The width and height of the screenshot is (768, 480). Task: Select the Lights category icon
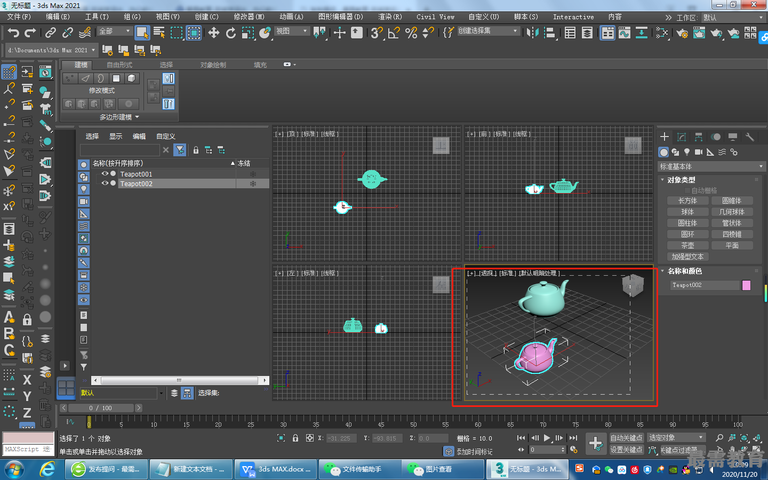coord(687,152)
